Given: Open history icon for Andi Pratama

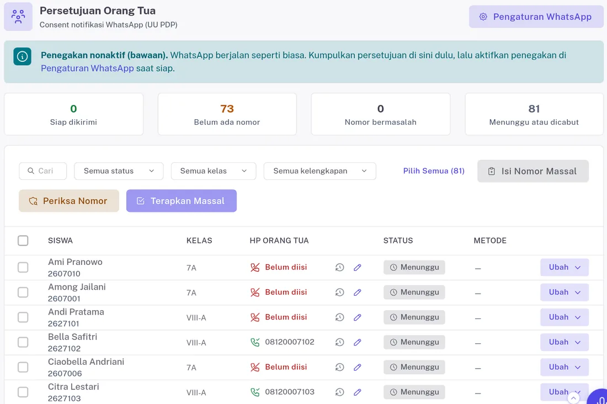Looking at the screenshot, I should click(x=339, y=317).
